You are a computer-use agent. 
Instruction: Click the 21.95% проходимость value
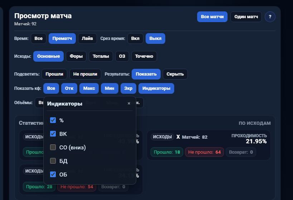(x=256, y=141)
